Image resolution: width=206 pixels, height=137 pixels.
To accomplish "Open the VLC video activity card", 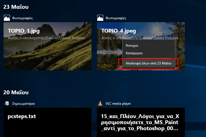I will click(141, 122).
